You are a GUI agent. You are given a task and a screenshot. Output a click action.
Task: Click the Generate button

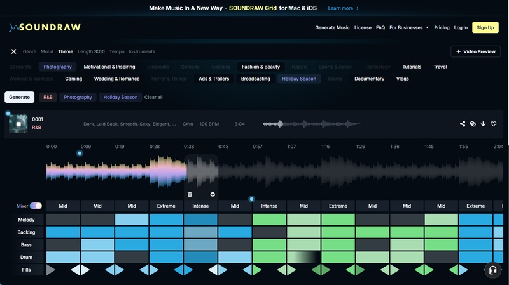point(19,97)
